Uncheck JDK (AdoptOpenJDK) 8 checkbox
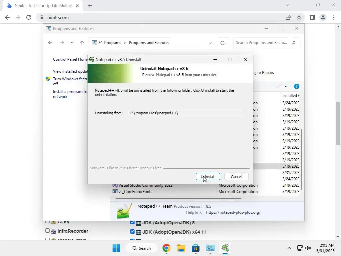The height and width of the screenshot is (256, 341). pyautogui.click(x=132, y=222)
